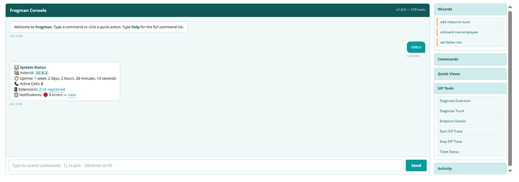Expand the Commands section
Screen dimensions: 519x182
click(x=470, y=59)
